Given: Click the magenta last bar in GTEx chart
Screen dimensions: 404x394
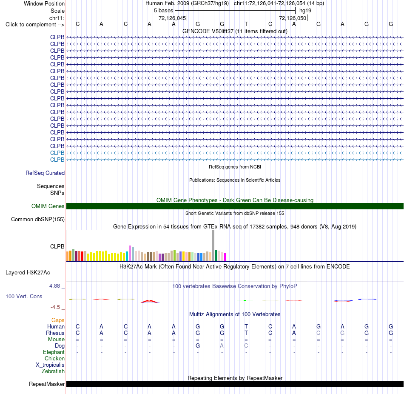Looking at the screenshot, I should pos(225,257).
